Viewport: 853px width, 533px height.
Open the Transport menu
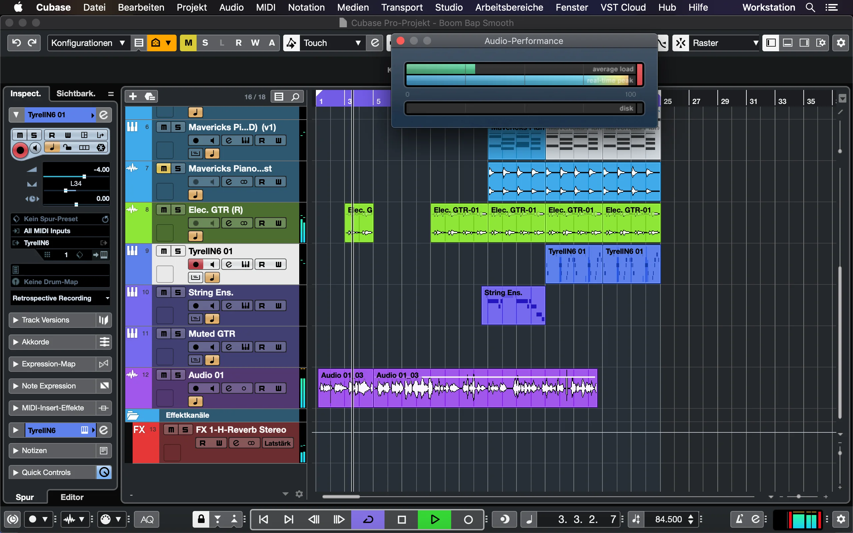pyautogui.click(x=402, y=7)
